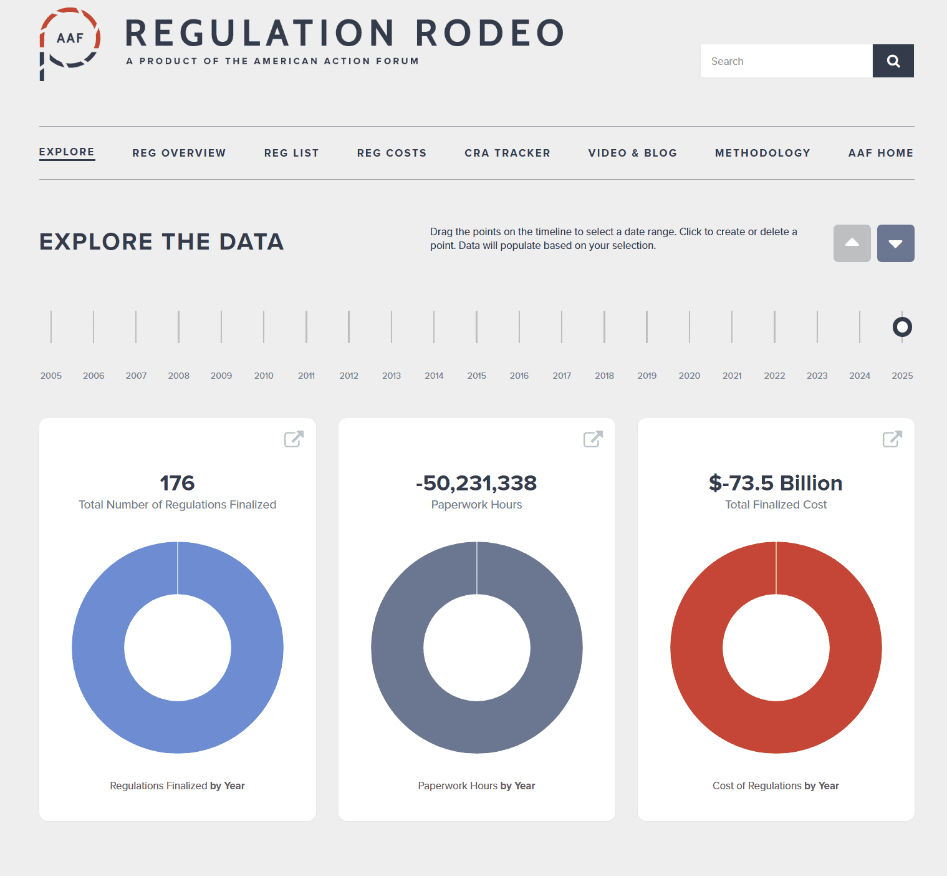This screenshot has height=876, width=947.
Task: Click the magnifying glass search button
Action: [893, 61]
